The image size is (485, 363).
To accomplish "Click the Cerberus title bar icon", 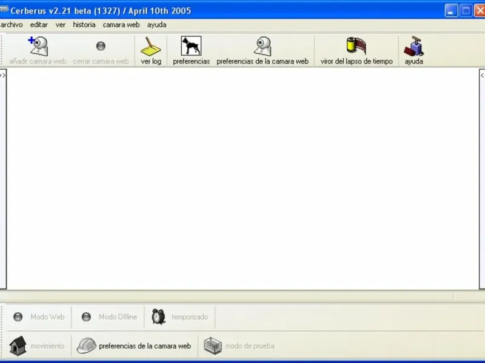I will tap(4, 10).
